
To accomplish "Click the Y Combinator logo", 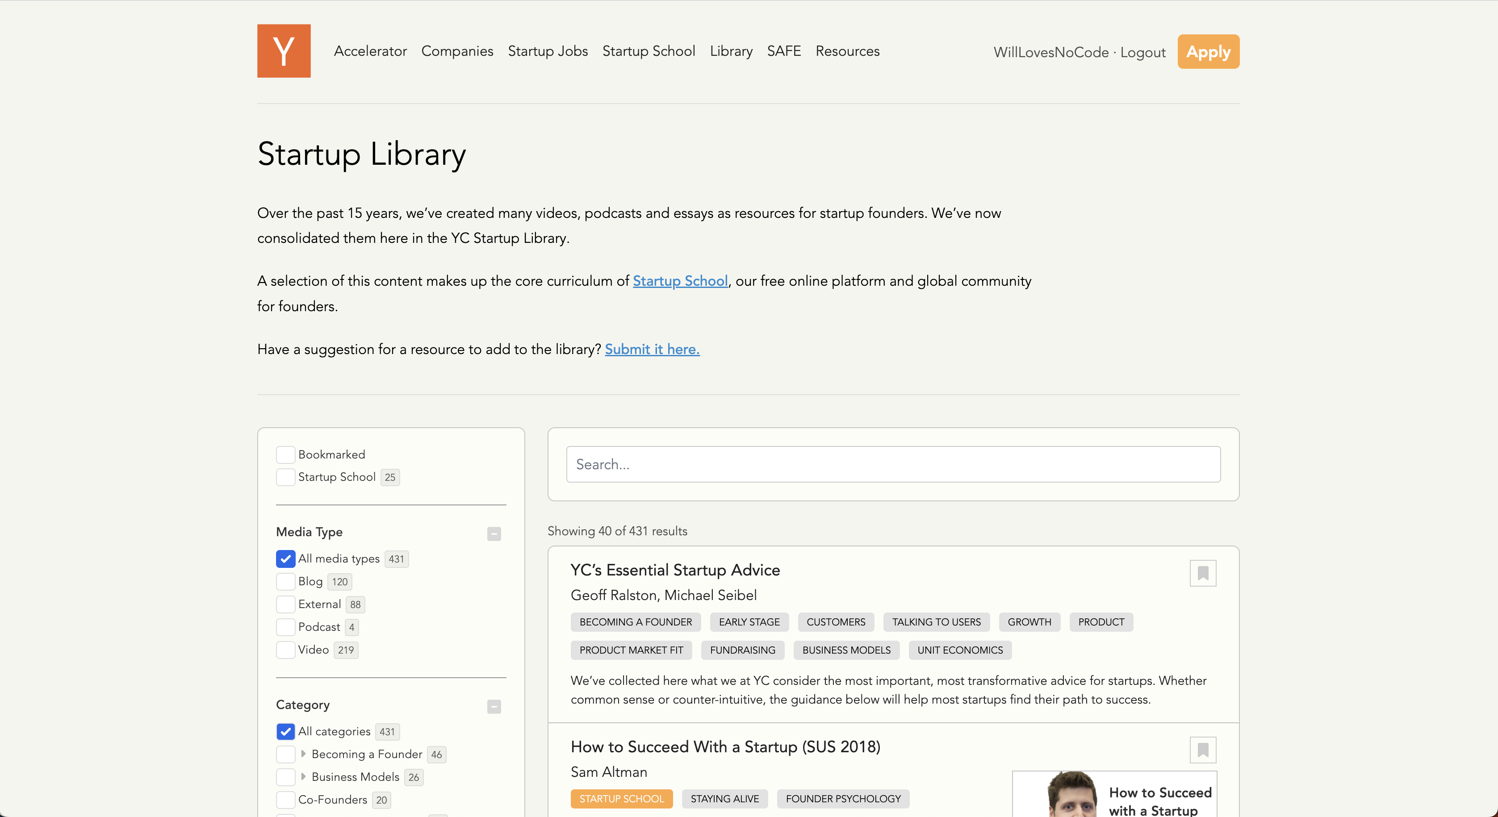I will [x=283, y=50].
